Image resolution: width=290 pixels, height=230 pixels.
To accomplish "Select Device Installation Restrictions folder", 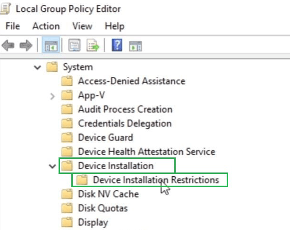I will click(156, 180).
